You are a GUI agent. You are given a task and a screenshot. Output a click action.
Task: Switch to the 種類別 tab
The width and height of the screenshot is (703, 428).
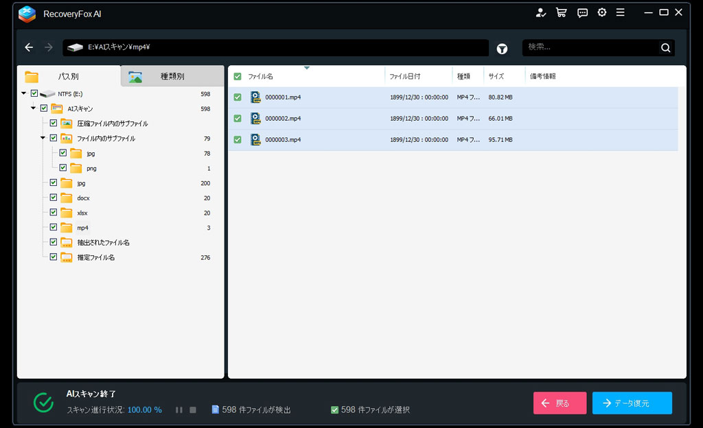[172, 77]
